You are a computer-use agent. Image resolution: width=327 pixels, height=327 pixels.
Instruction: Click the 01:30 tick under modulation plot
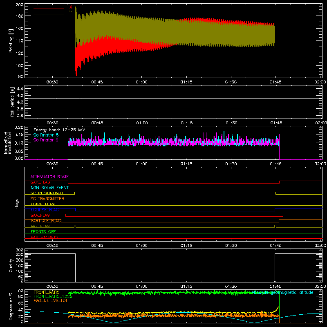pos(231,164)
